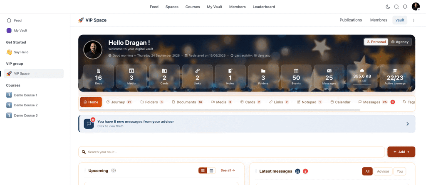Open user avatar menu in header
This screenshot has width=426, height=185.
416,7
